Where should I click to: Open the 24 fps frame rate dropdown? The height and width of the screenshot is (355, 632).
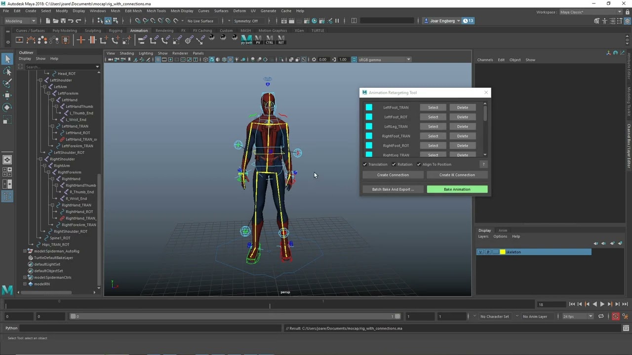click(577, 317)
